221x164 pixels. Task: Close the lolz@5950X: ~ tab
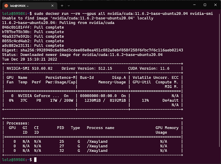(x=52, y=5)
